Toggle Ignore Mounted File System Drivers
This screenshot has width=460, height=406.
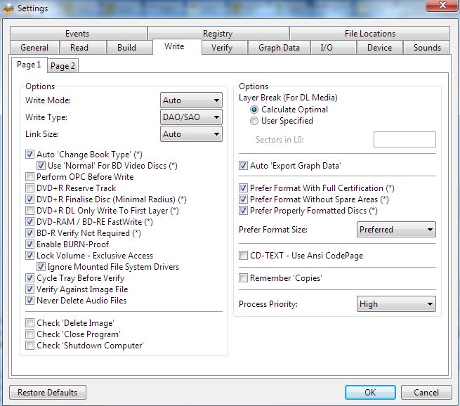(41, 267)
